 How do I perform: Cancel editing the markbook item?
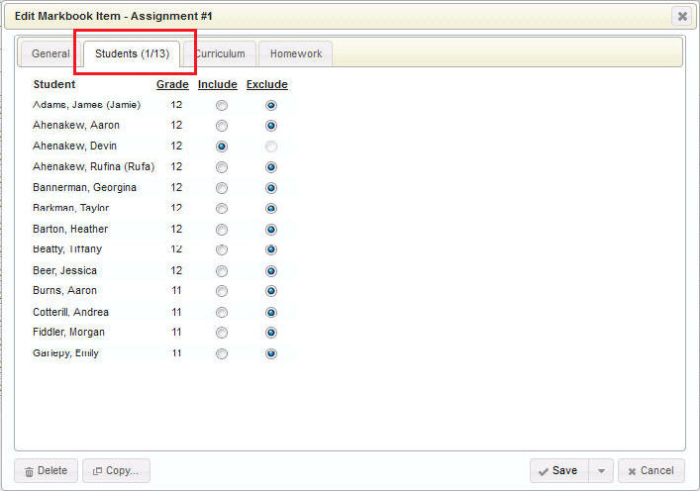coord(650,471)
